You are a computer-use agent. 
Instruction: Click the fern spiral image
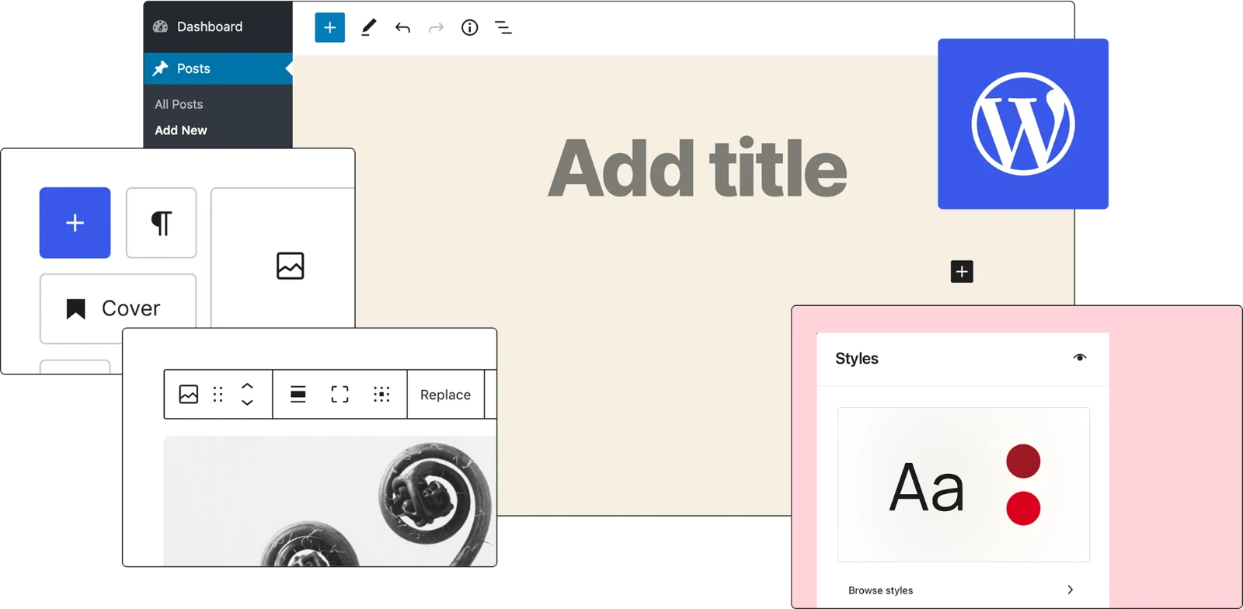coord(329,501)
